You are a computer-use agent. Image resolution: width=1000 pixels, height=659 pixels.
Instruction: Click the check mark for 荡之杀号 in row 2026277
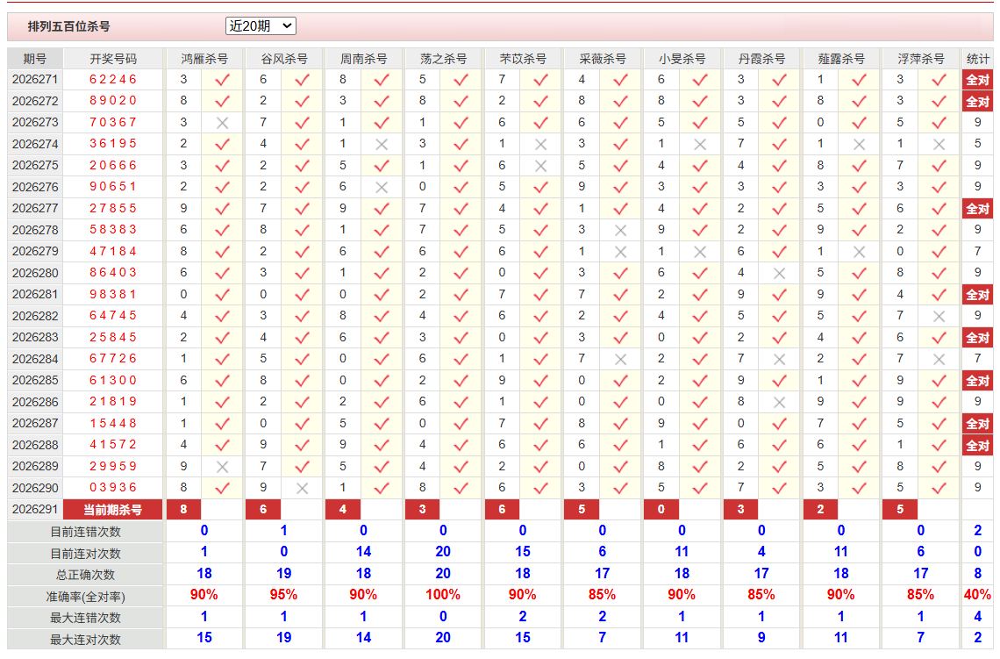click(461, 209)
